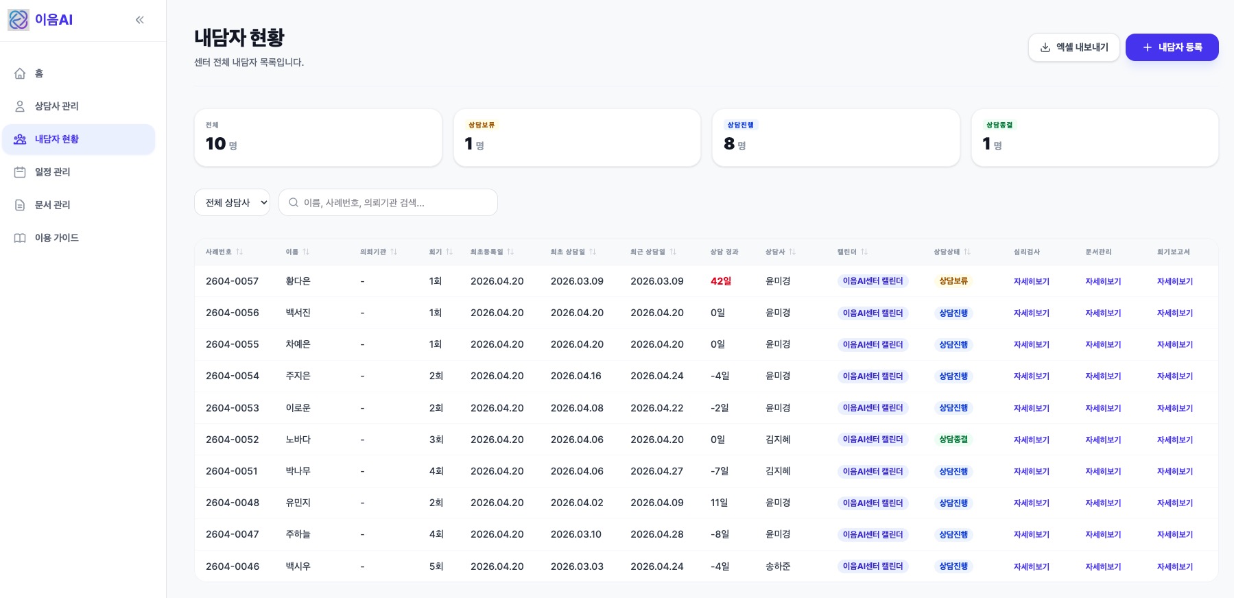Viewport: 1234px width, 598px height.
Task: Sort by 사례번호 column sort icon
Action: click(x=239, y=252)
